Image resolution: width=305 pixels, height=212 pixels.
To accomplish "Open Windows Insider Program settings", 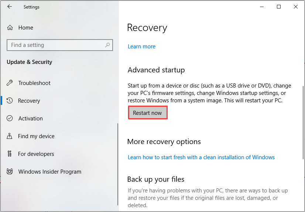I will 50,172.
